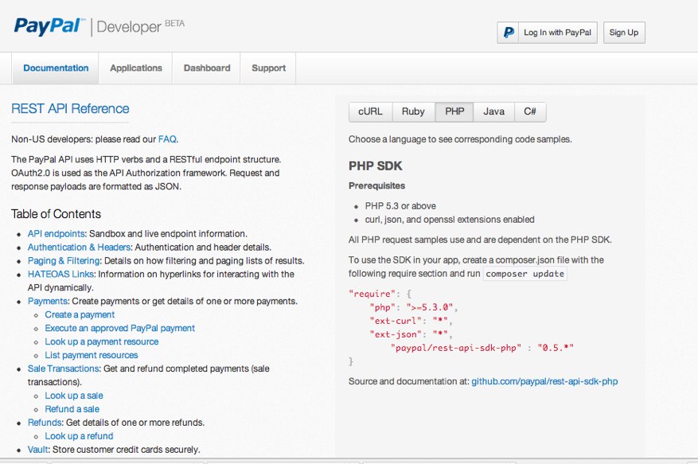Switch code samples to C#
The width and height of the screenshot is (698, 464).
click(x=529, y=112)
